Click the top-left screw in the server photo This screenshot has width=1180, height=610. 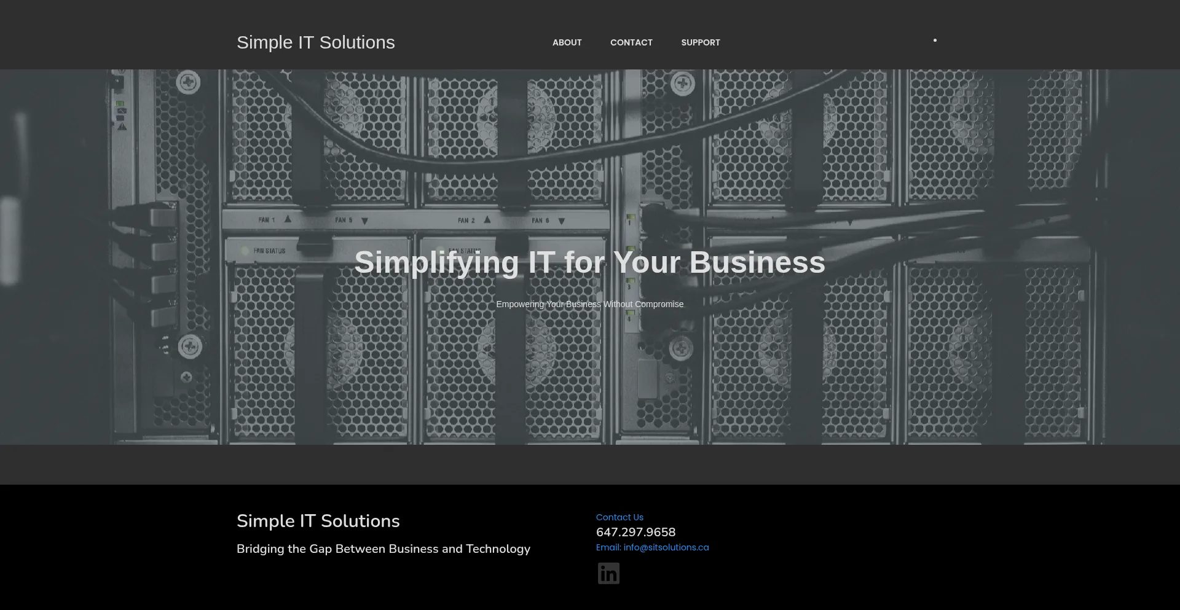188,82
